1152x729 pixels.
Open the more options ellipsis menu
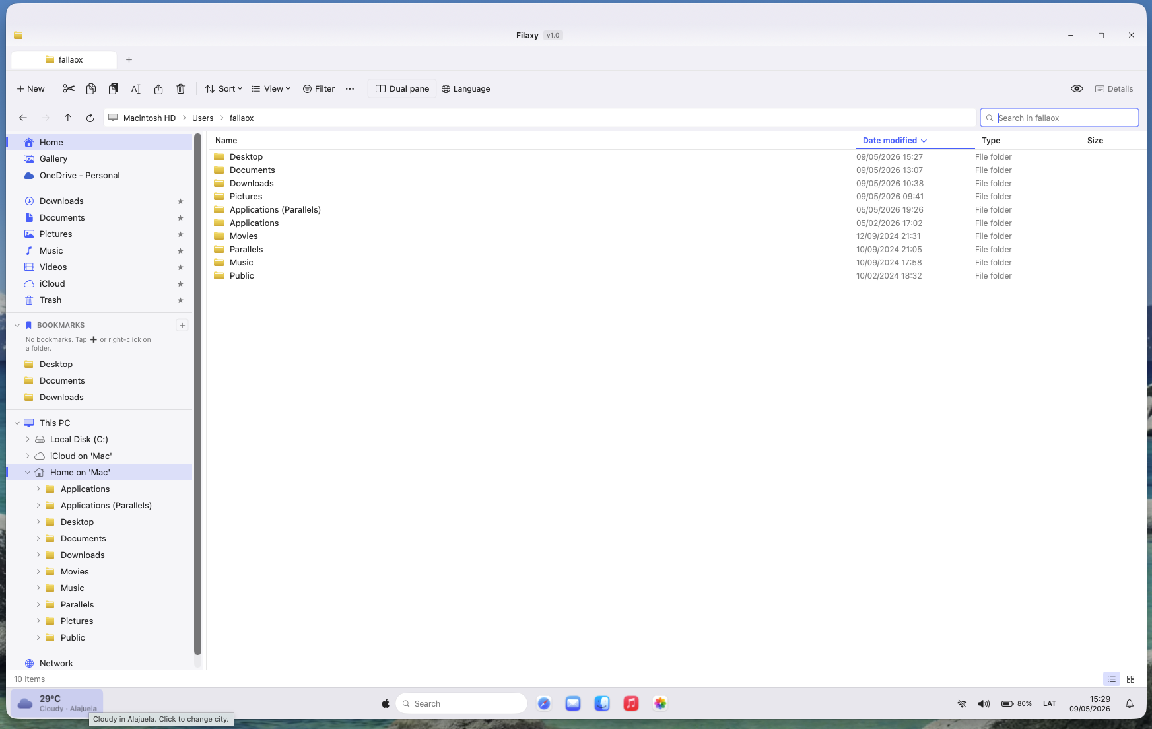[x=350, y=88]
